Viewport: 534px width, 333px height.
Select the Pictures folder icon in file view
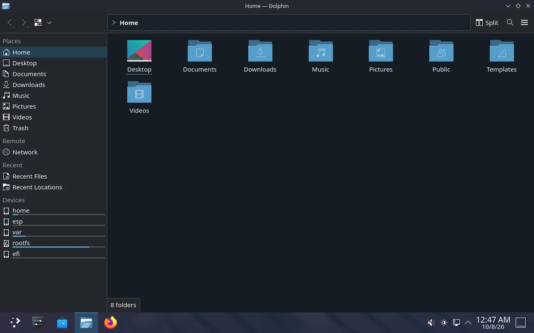(x=381, y=51)
